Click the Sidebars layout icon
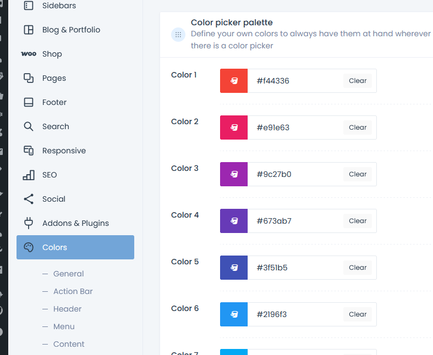The image size is (433, 355). (29, 5)
